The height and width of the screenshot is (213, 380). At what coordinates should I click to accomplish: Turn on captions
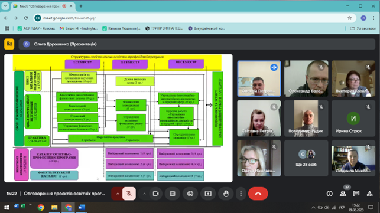coord(173,194)
